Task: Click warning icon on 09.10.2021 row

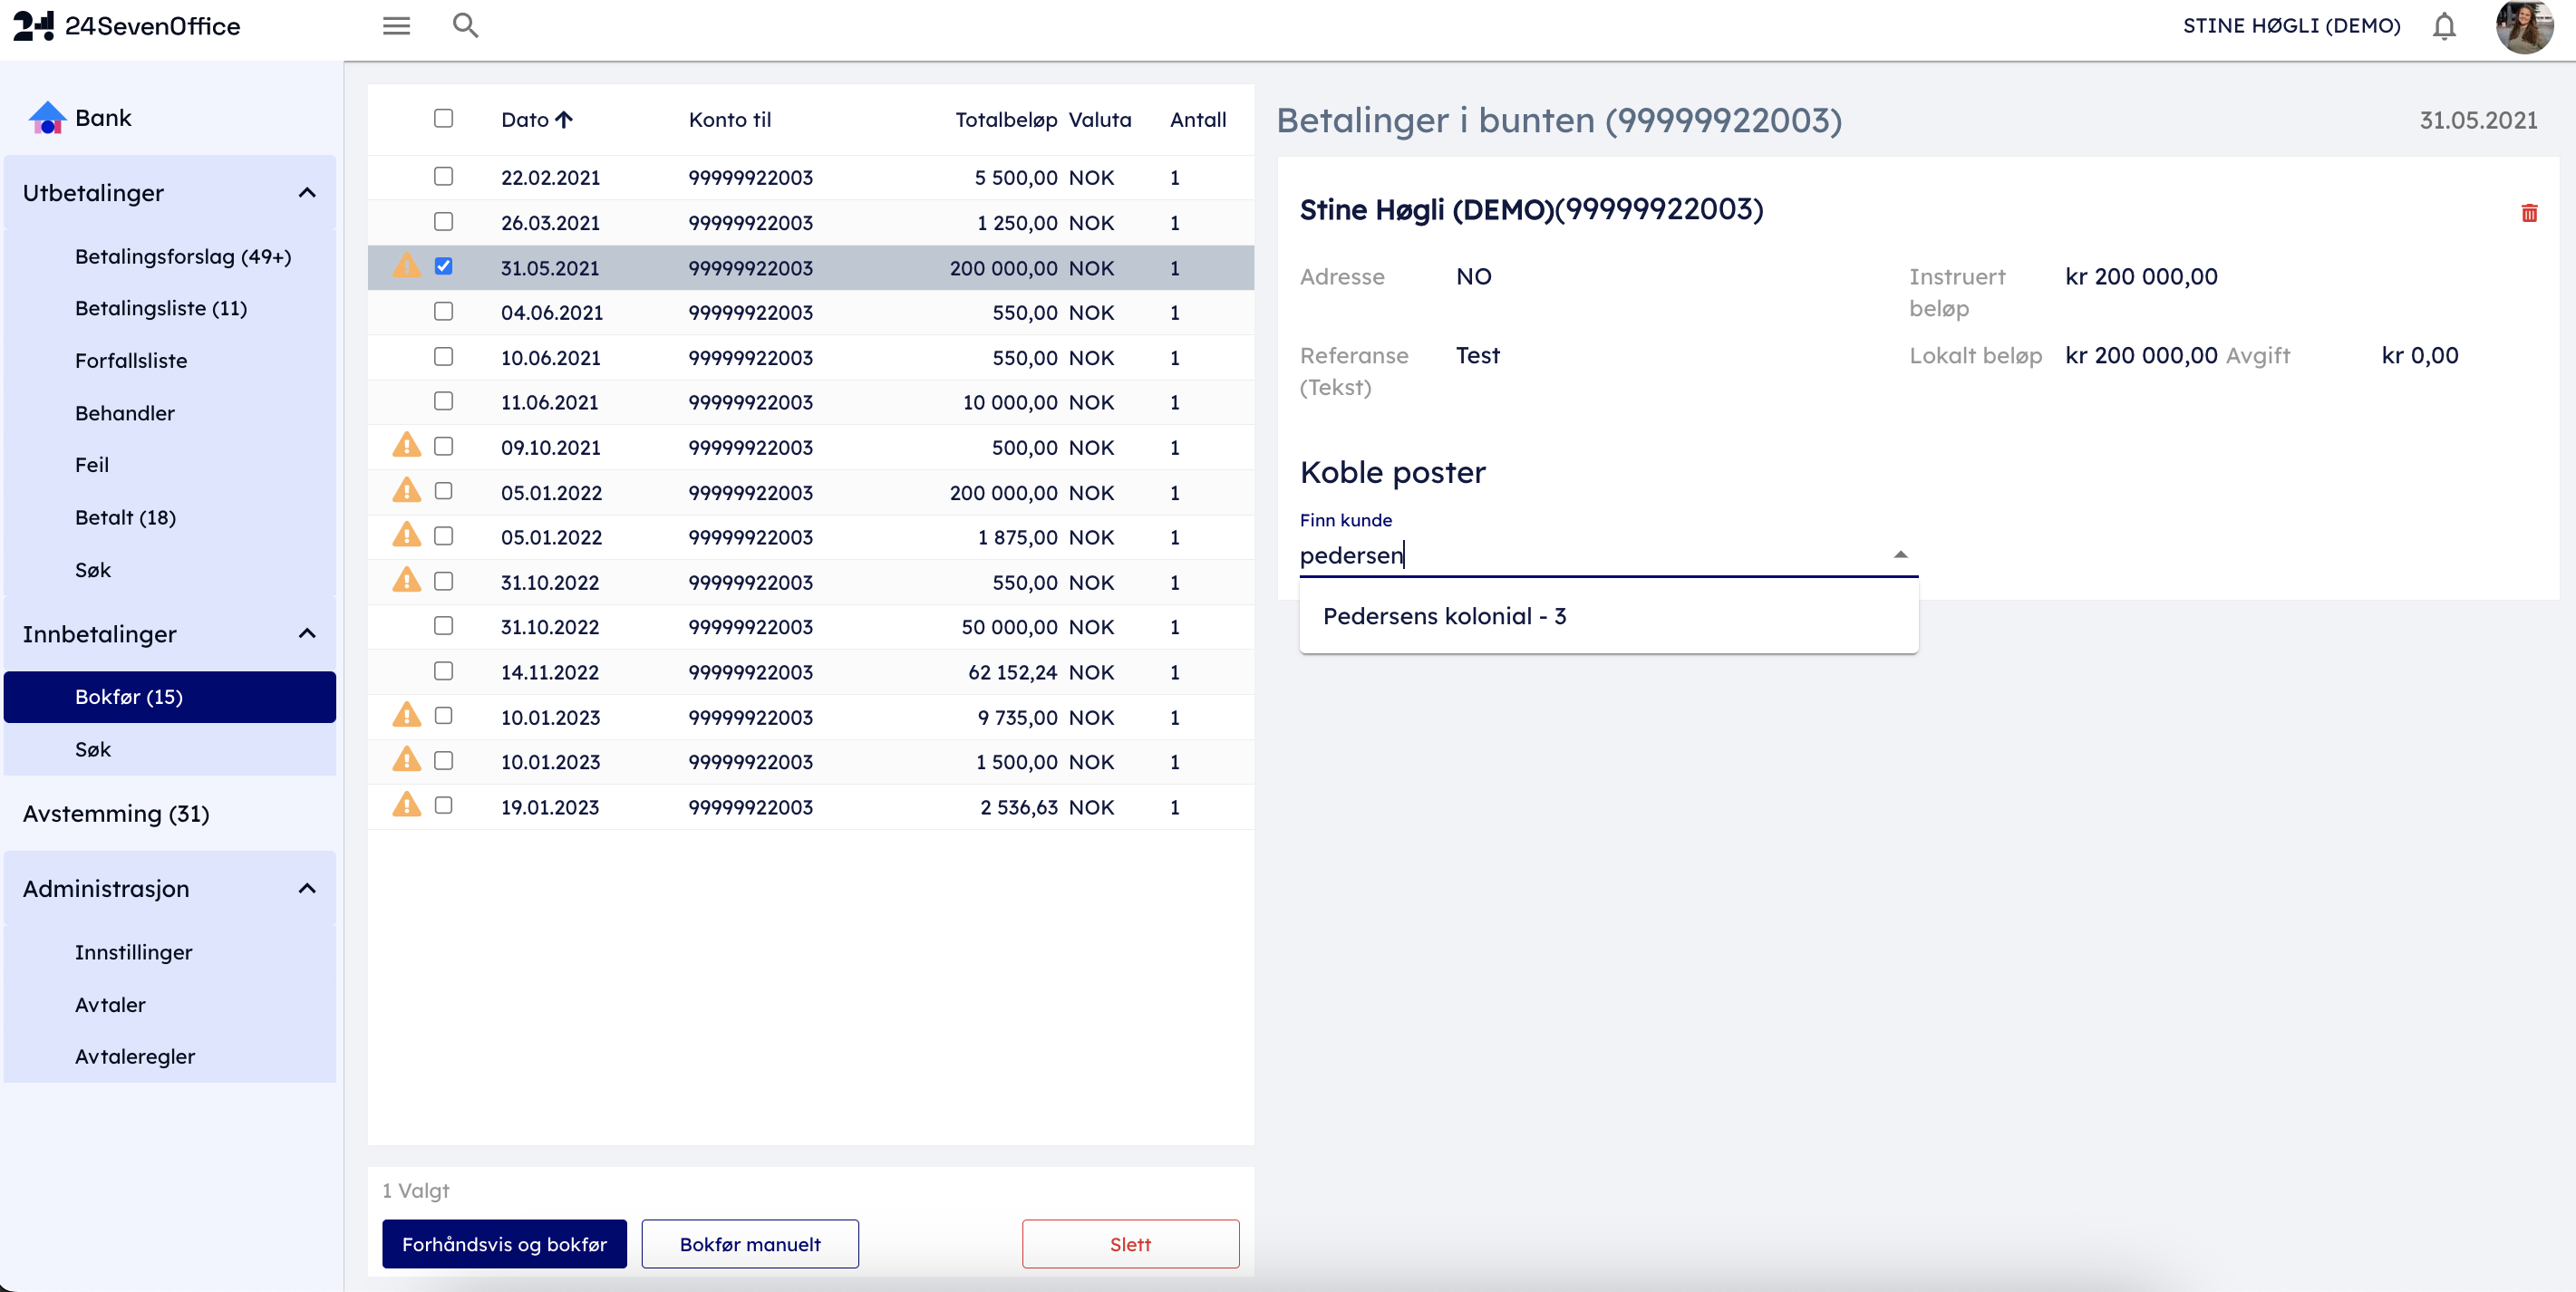Action: click(406, 446)
